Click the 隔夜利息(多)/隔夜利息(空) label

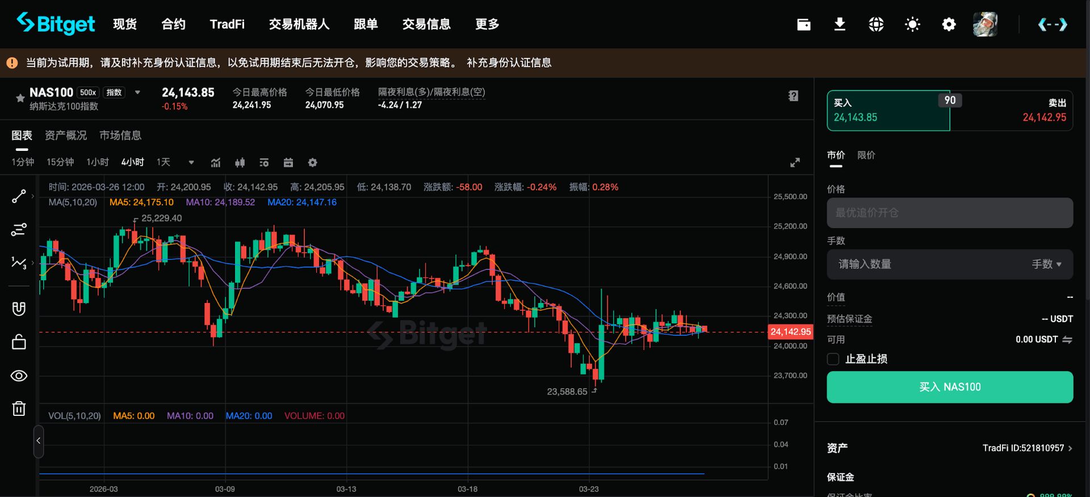431,92
